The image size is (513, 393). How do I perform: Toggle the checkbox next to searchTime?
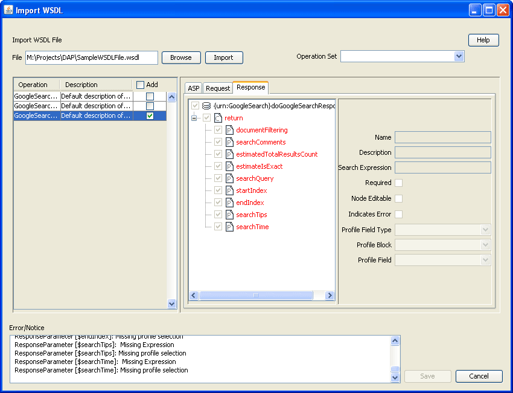218,227
